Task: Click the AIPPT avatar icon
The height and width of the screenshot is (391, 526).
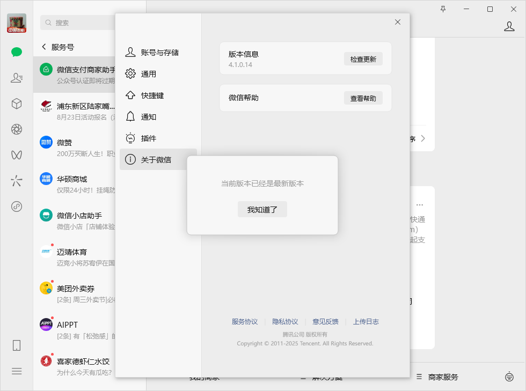Action: point(46,324)
